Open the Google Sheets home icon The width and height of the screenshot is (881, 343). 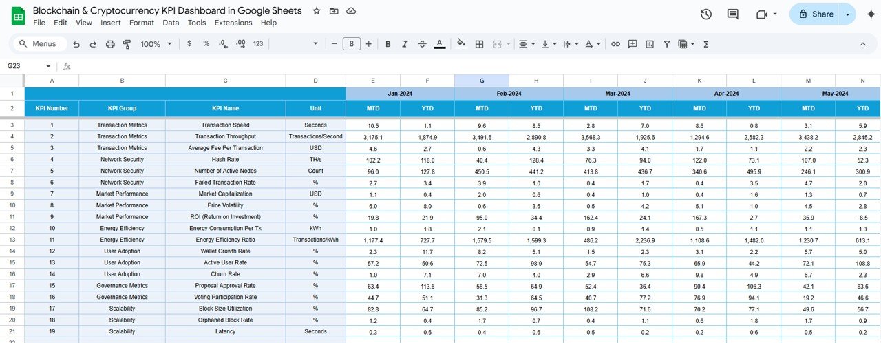(18, 15)
